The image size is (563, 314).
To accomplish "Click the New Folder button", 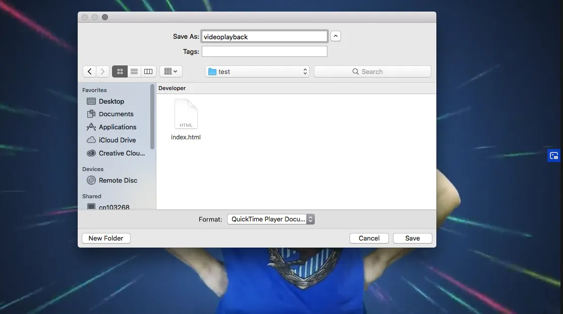I will [x=106, y=239].
